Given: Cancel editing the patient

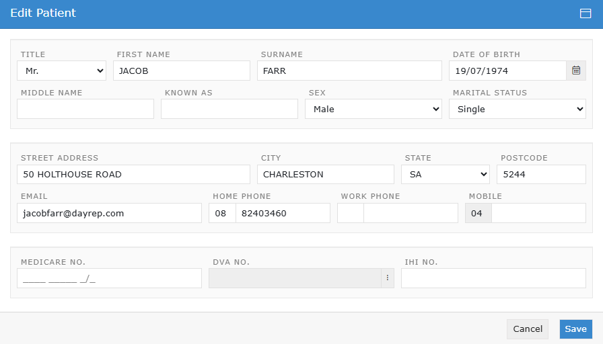Looking at the screenshot, I should point(528,329).
